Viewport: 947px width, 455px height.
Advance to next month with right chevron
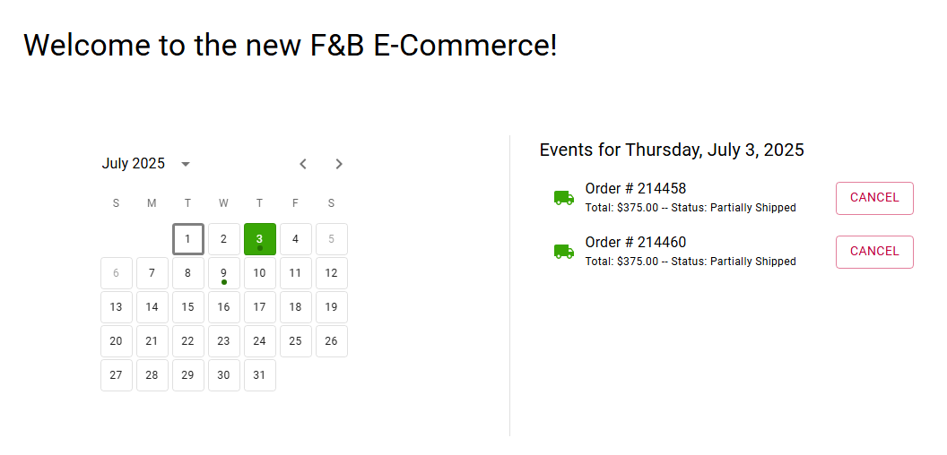click(x=339, y=164)
